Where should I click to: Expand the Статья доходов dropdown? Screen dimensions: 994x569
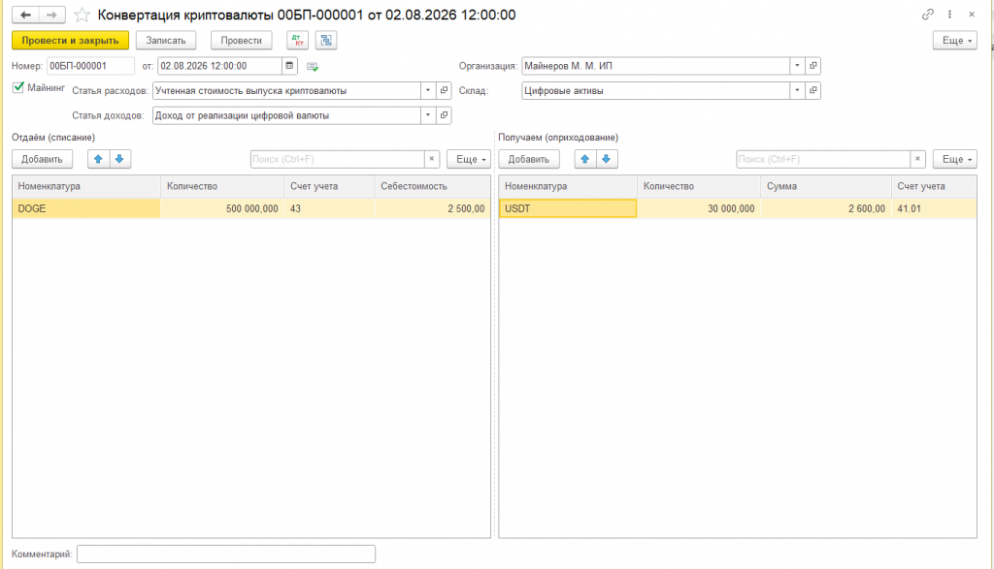[x=428, y=115]
